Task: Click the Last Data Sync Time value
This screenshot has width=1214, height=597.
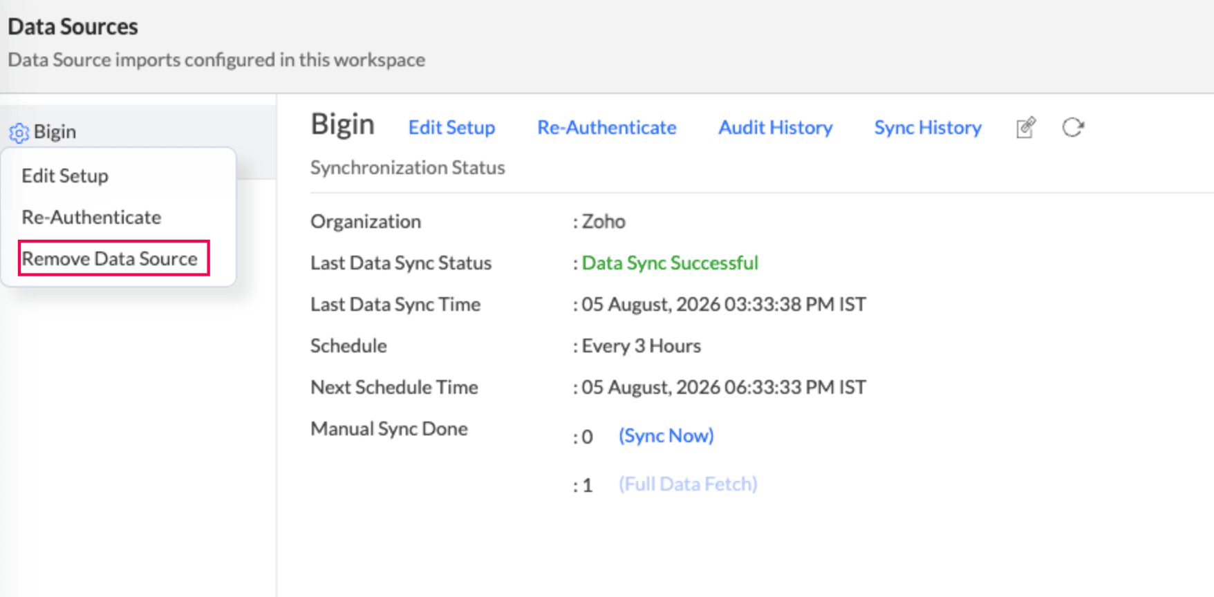Action: pyautogui.click(x=724, y=304)
